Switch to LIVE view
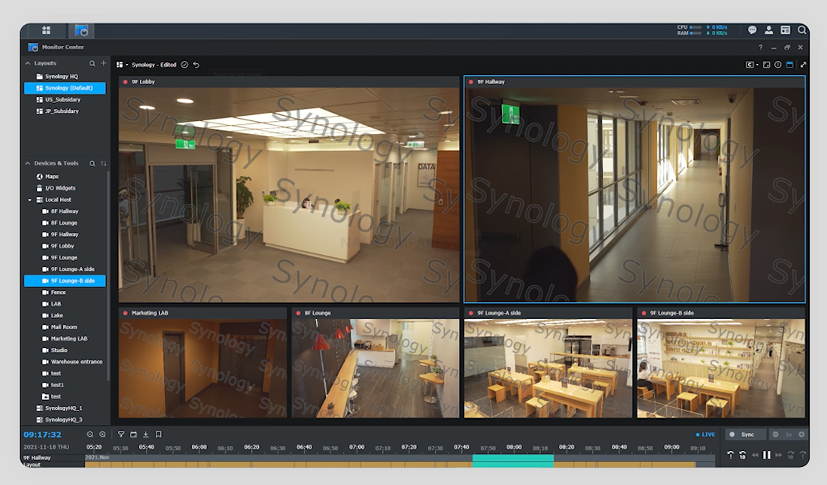 click(x=705, y=435)
